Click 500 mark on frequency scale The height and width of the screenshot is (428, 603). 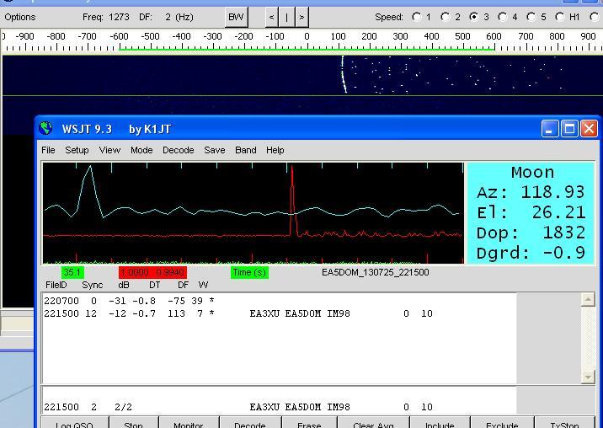(462, 37)
